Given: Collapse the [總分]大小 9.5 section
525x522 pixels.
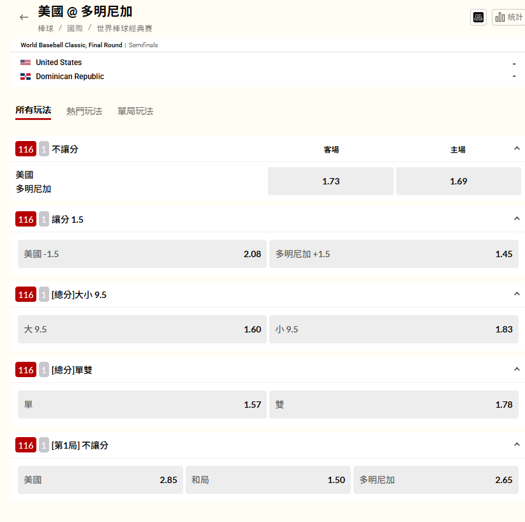Looking at the screenshot, I should tap(517, 294).
